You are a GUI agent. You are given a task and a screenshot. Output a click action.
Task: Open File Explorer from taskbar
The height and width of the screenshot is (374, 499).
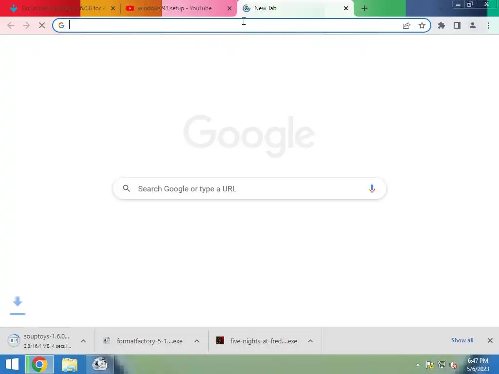pyautogui.click(x=70, y=364)
